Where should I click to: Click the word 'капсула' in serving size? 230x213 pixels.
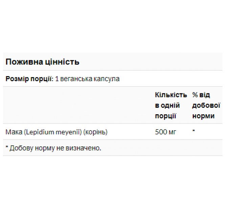[107, 79]
